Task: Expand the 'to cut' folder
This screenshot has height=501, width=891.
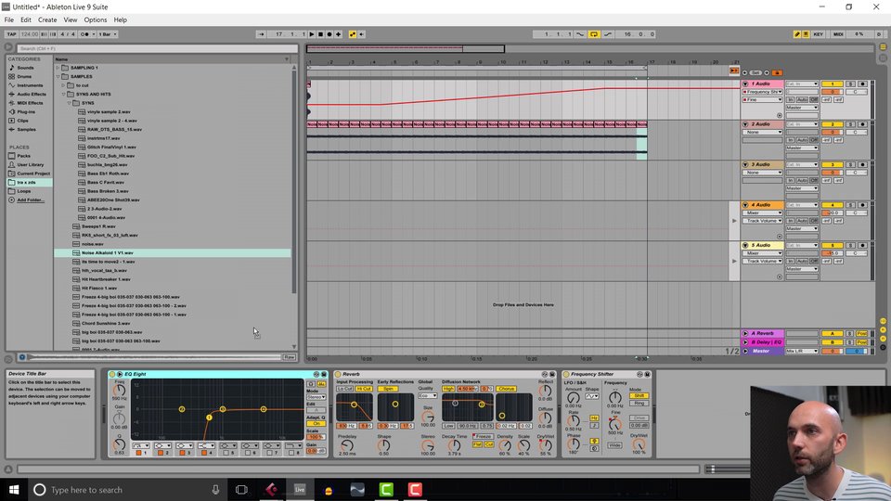Action: click(x=64, y=85)
